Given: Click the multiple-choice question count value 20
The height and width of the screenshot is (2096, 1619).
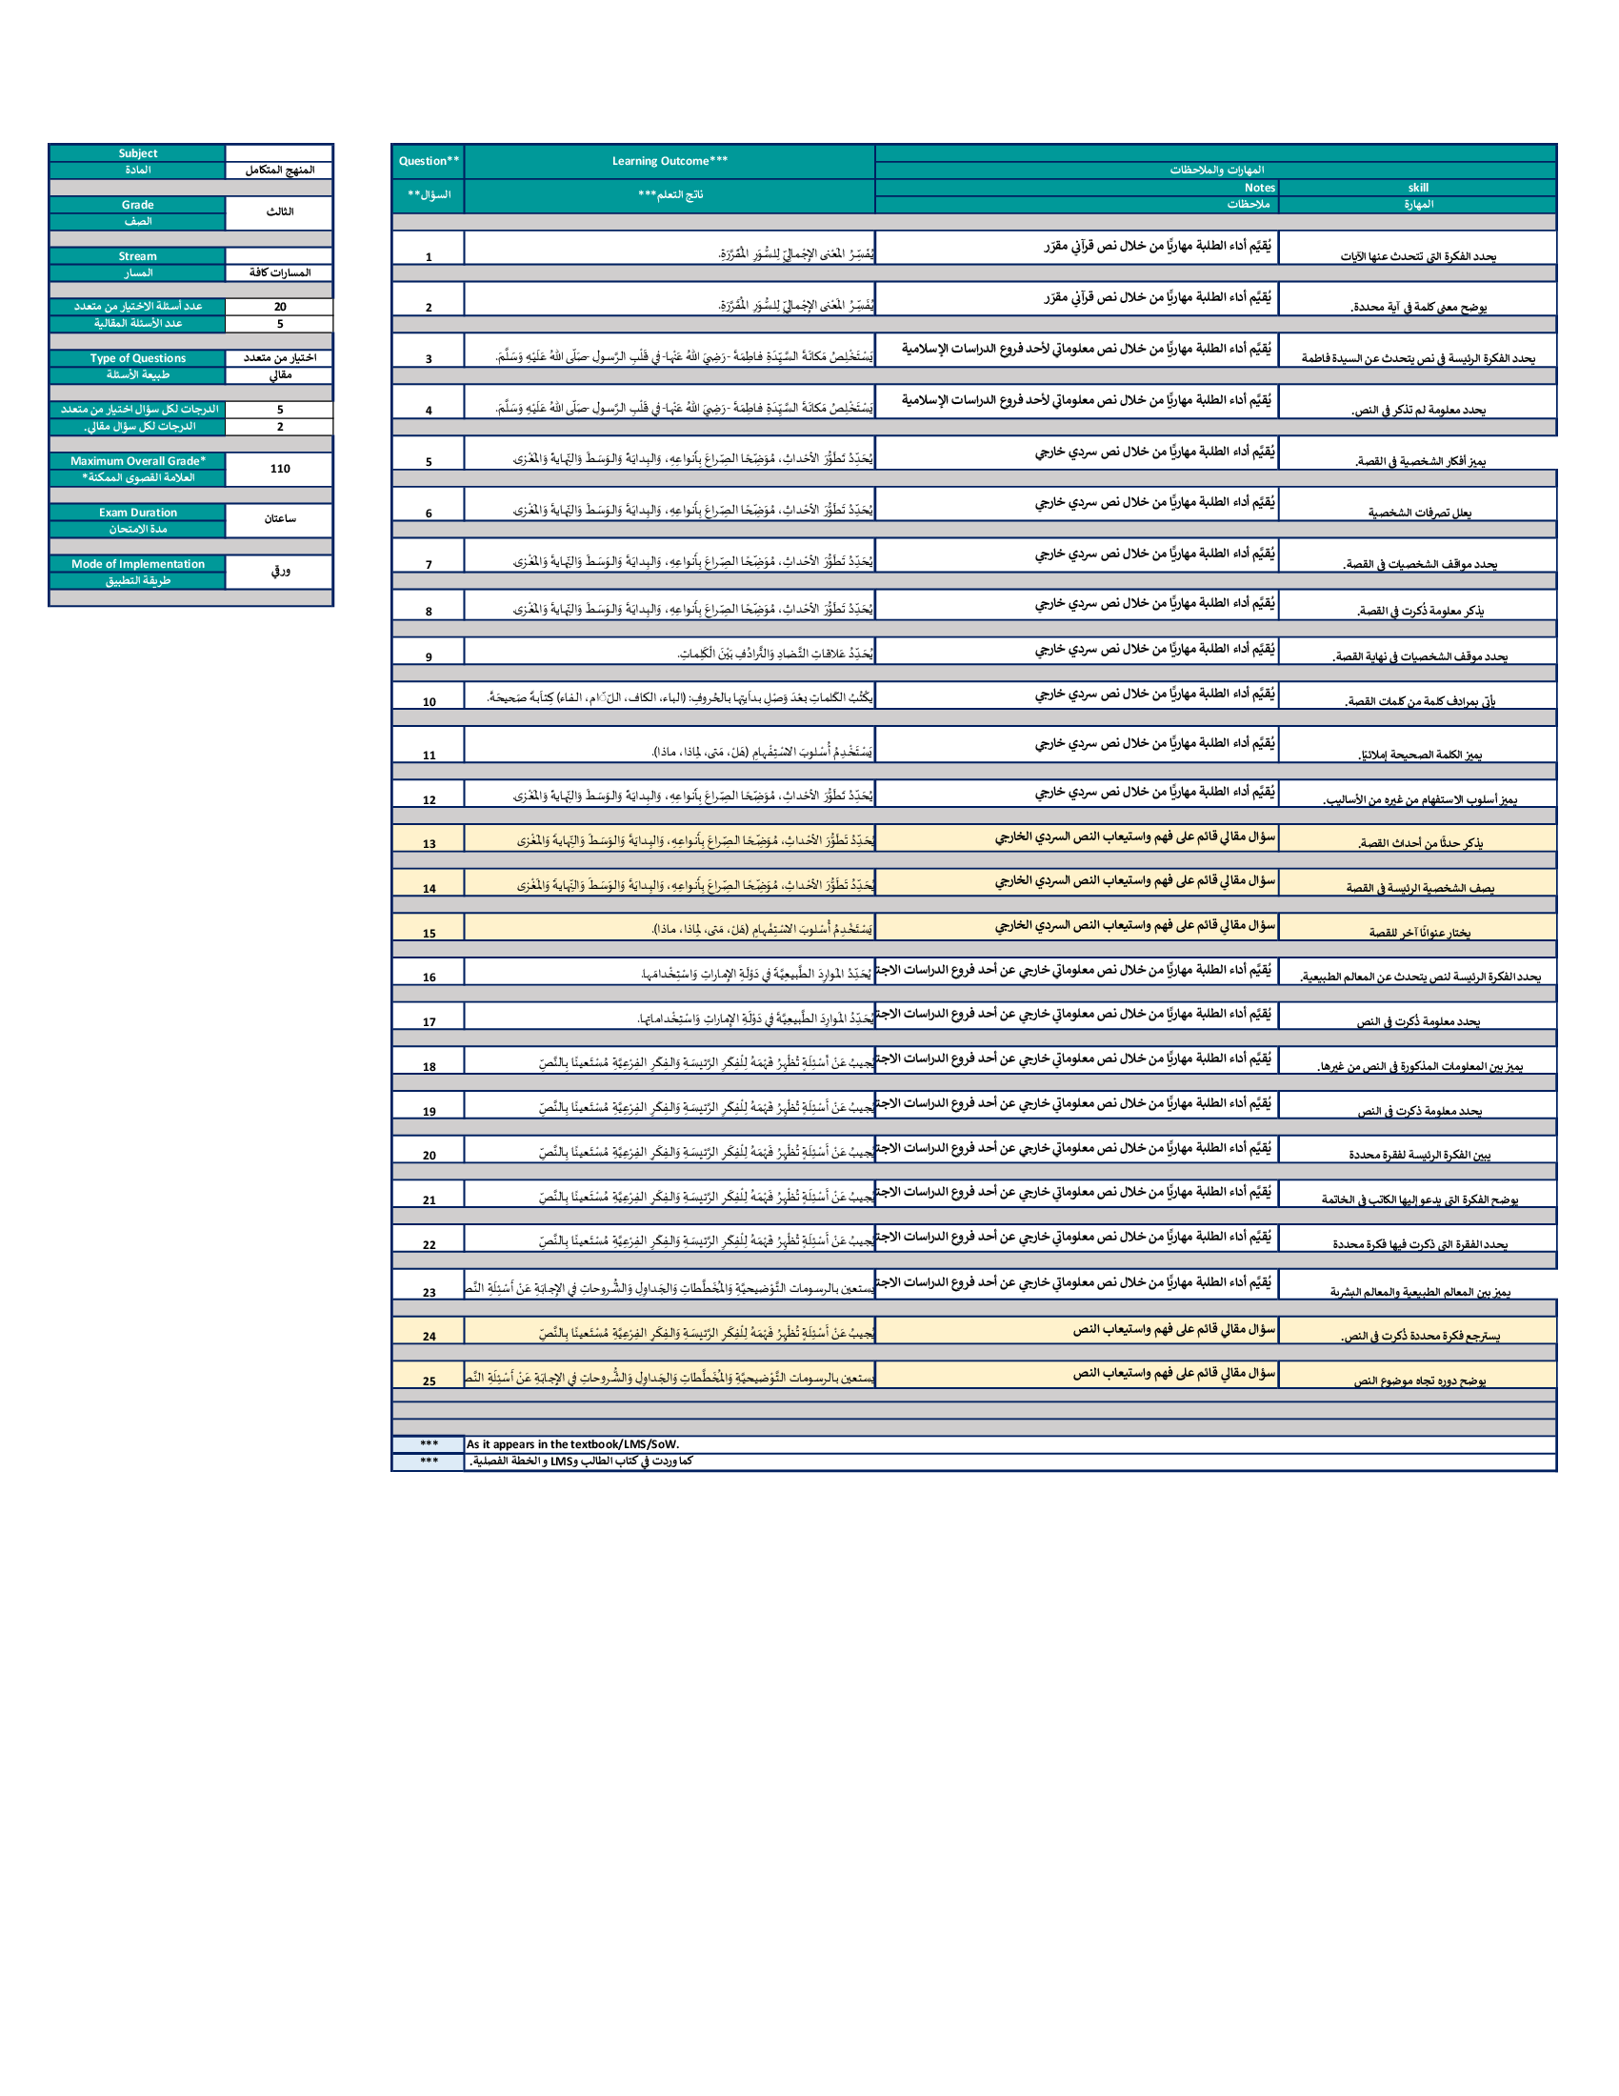Looking at the screenshot, I should [x=279, y=307].
